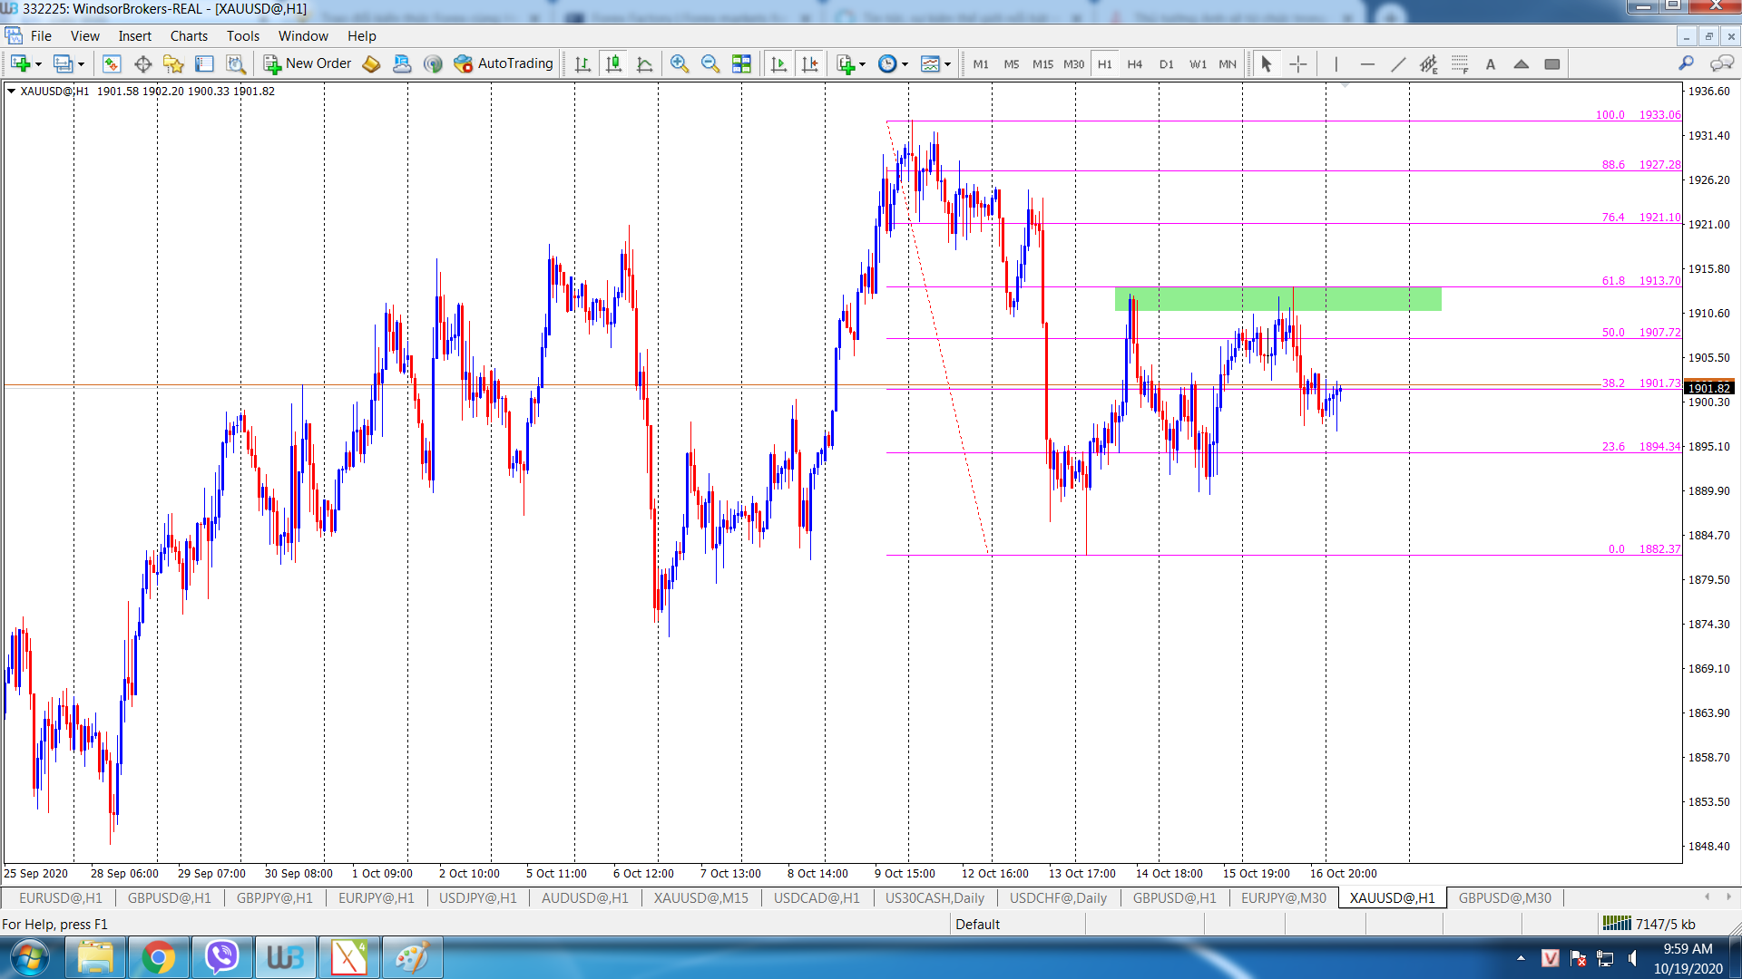Viewport: 1742px width, 979px height.
Task: Switch to US30CASH,Daily chart tab
Action: (935, 897)
